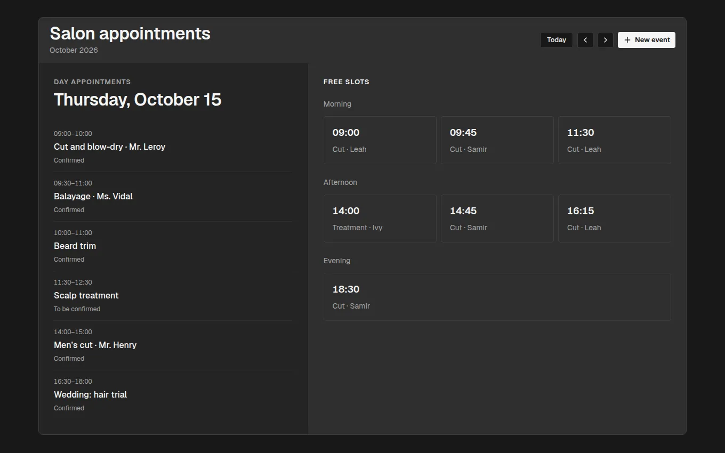Pick the 09:45 Cut with Samir slot
Image resolution: width=725 pixels, height=453 pixels.
[497, 140]
